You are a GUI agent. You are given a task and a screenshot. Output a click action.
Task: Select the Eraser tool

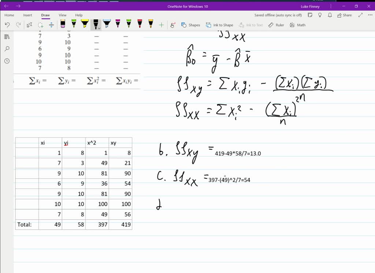pos(62,25)
